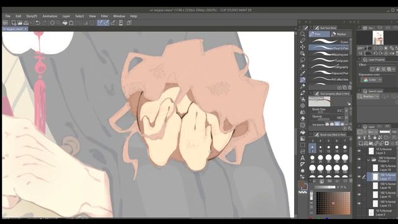Click the smartphone preview icon in command bar
Screen dimensions: 398x224
click(x=121, y=22)
